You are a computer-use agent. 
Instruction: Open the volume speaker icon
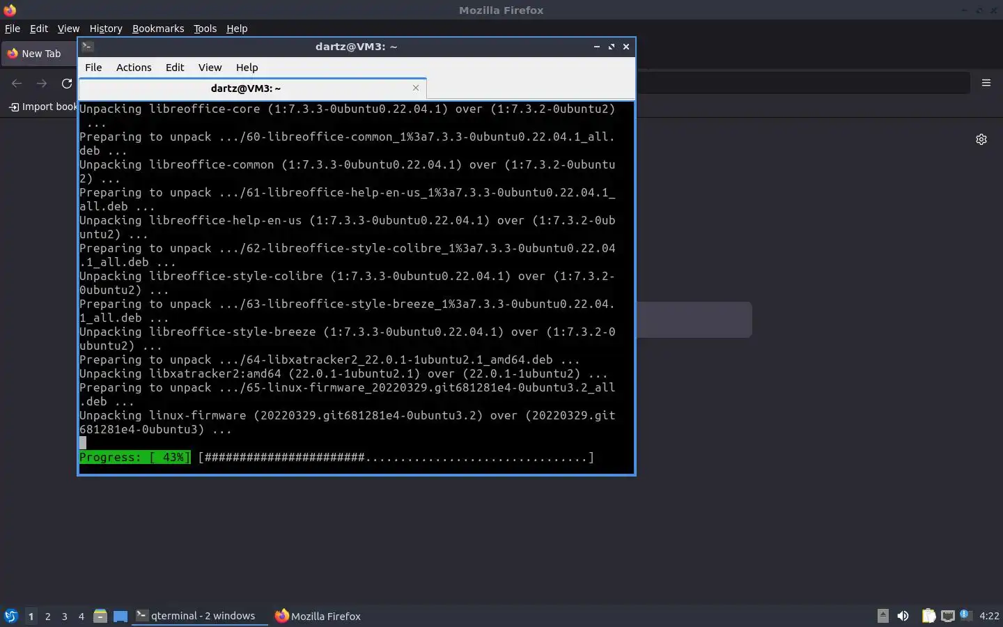point(903,616)
